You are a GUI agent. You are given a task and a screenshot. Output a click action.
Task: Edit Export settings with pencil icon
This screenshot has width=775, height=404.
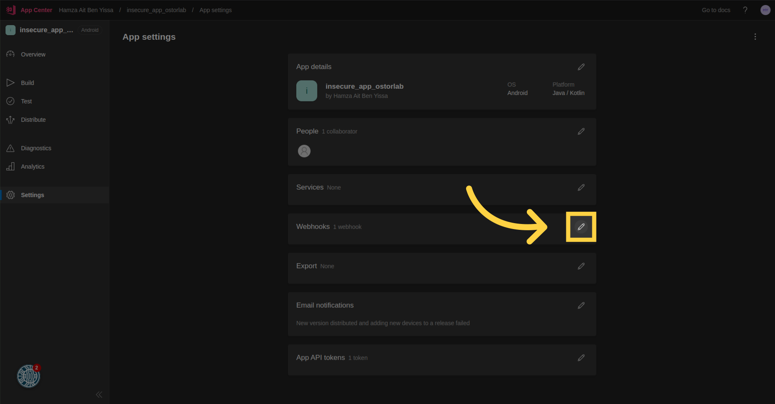[x=581, y=266]
